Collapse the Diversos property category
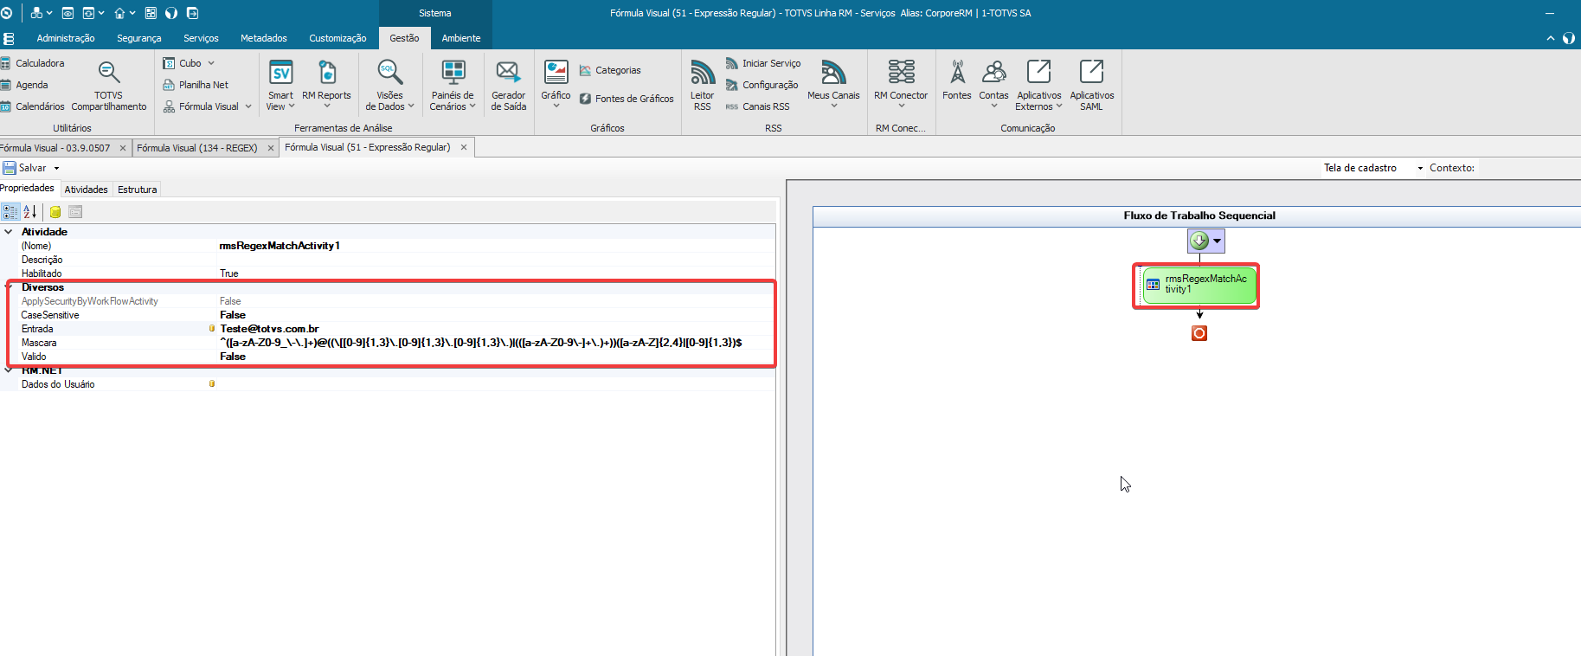The height and width of the screenshot is (656, 1581). pyautogui.click(x=9, y=287)
